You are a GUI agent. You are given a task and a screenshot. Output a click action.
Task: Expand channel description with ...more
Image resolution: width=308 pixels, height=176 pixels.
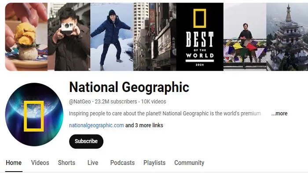(279, 114)
